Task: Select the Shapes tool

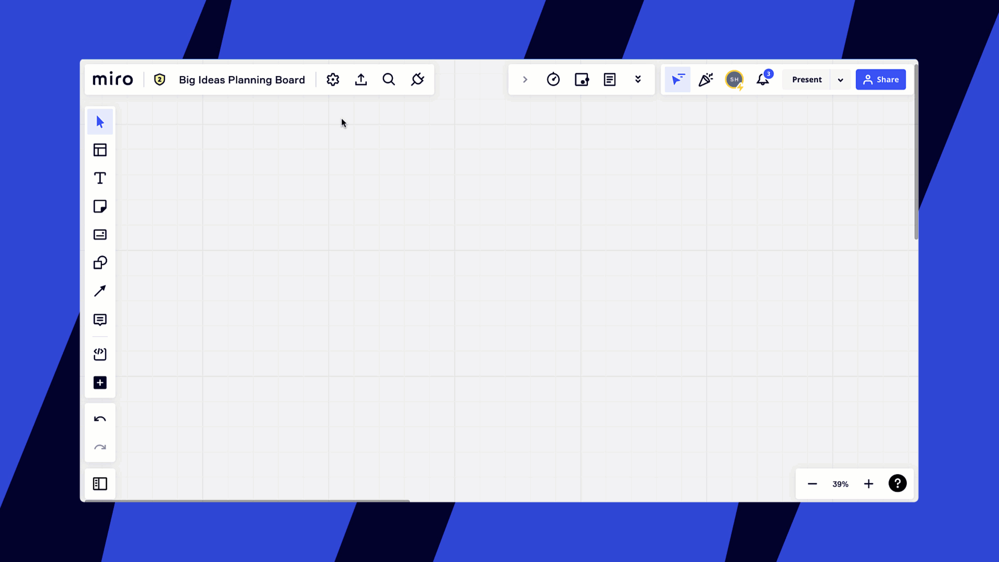Action: (x=100, y=263)
